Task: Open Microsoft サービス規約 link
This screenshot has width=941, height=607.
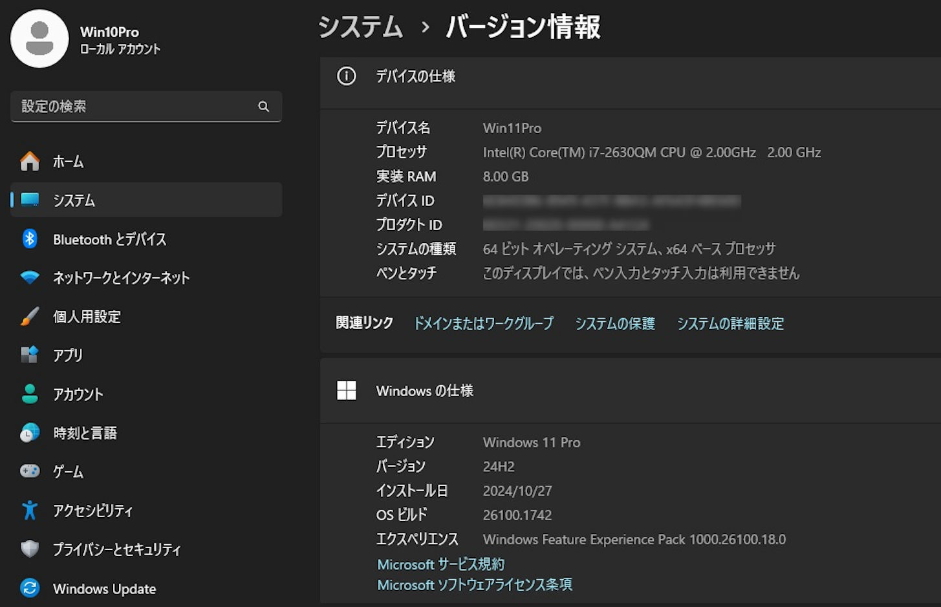Action: [x=440, y=564]
